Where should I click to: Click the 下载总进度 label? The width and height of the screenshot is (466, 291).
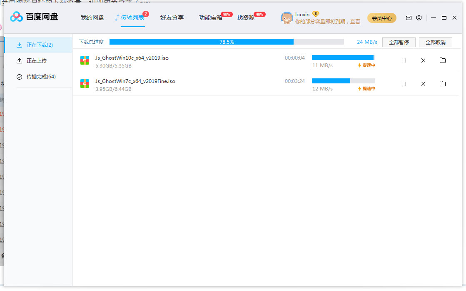[x=91, y=42]
